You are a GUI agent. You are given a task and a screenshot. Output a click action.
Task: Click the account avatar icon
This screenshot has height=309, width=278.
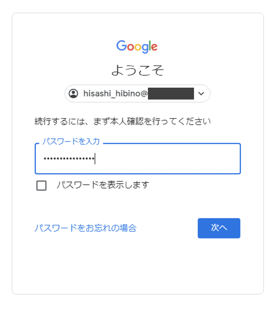coord(73,94)
